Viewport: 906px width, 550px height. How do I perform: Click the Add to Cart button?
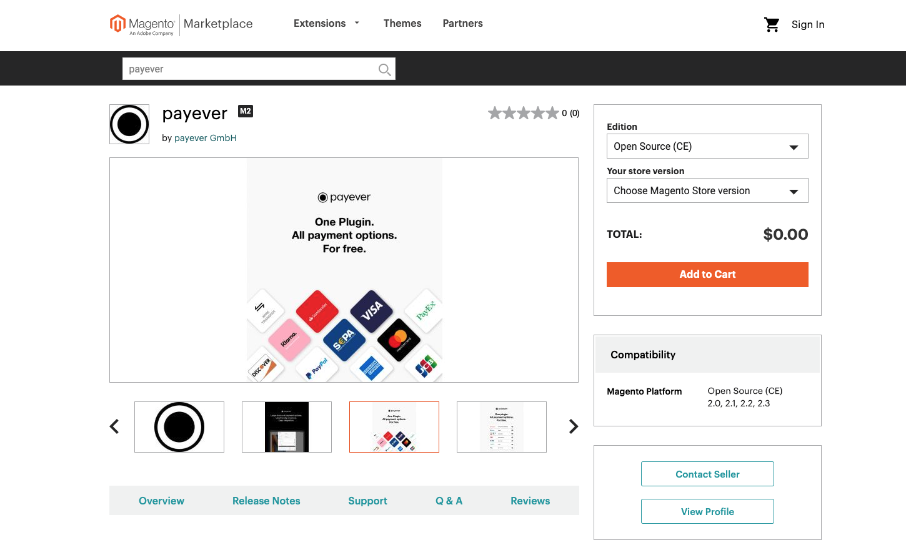(x=707, y=275)
